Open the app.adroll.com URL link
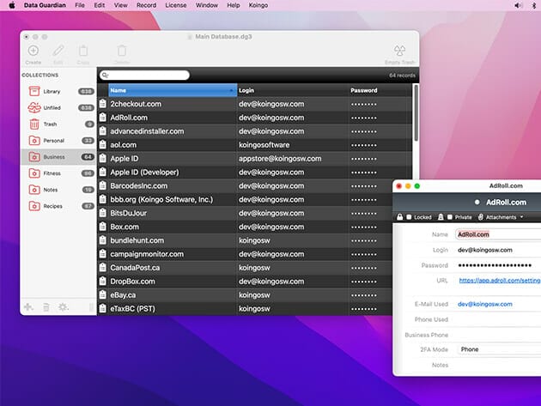This screenshot has height=406, width=541. 499,281
